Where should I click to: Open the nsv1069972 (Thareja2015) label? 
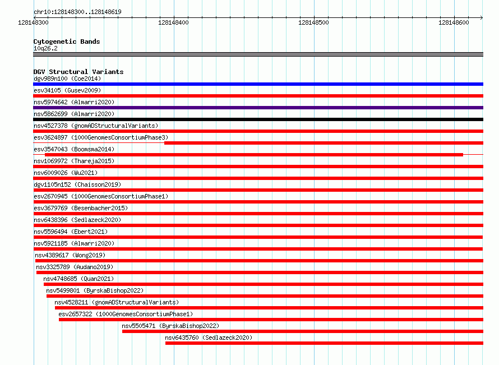[x=74, y=161]
